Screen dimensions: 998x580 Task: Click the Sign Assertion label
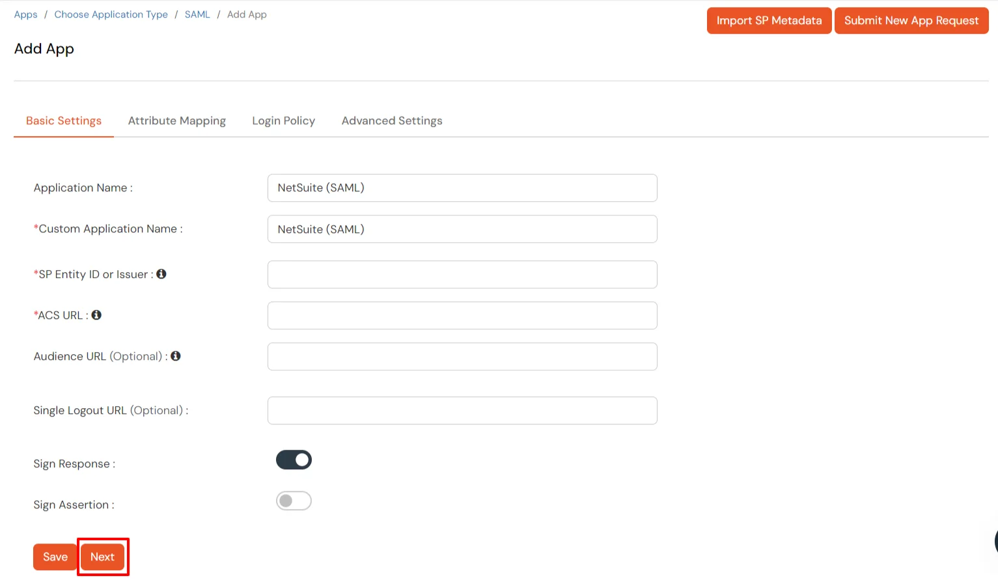tap(74, 505)
